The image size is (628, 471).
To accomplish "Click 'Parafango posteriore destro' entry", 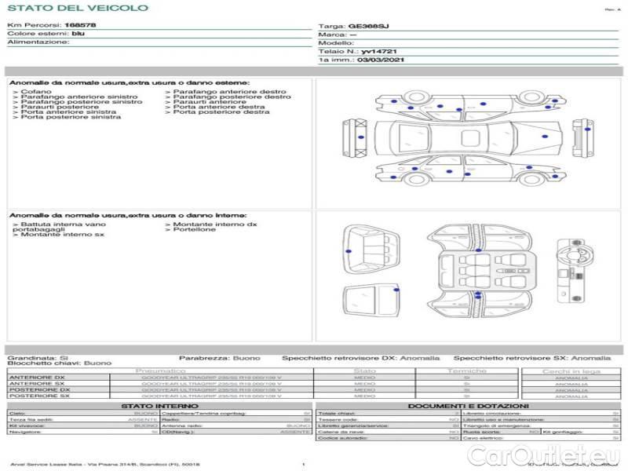I will click(228, 97).
